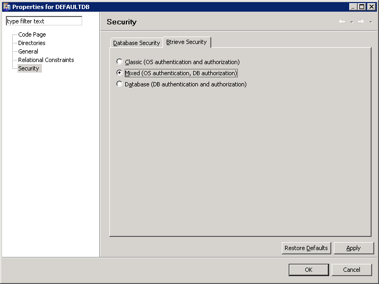Click the Restore Defaults button

pos(306,248)
